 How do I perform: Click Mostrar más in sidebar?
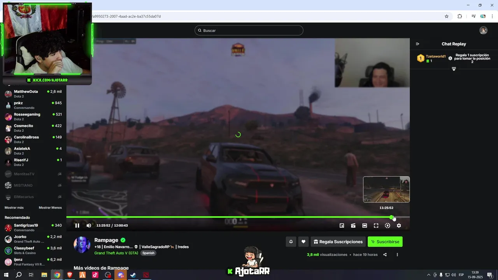click(14, 208)
